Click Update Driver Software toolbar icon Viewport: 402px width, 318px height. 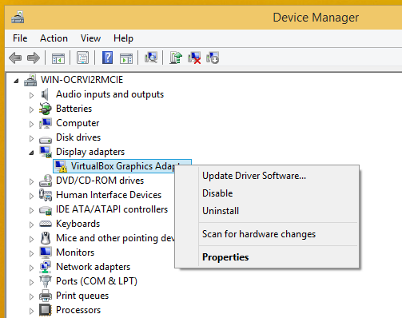point(176,58)
